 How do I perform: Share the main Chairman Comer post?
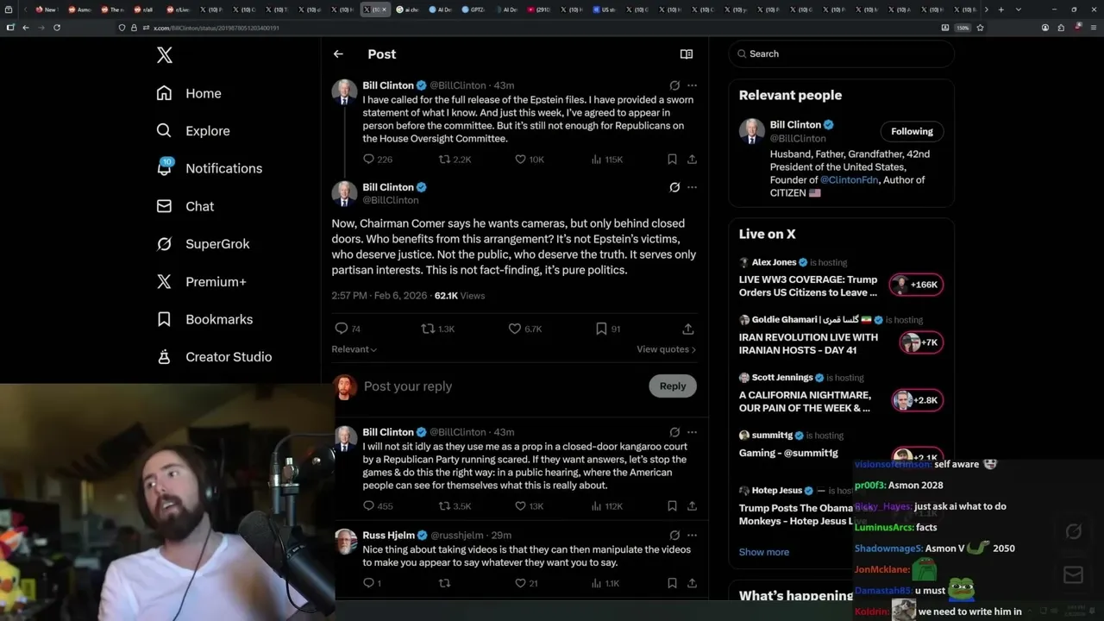[688, 329]
